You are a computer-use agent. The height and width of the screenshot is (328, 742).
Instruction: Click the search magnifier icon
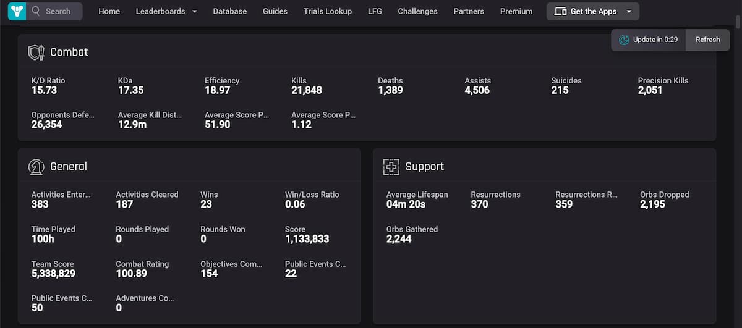36,11
